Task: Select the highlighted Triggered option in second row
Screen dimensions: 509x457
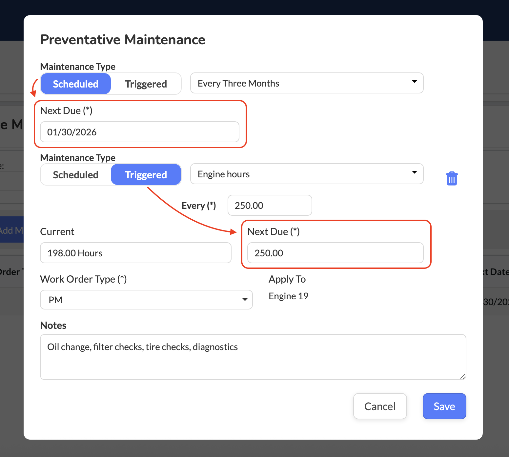Action: [x=146, y=175]
